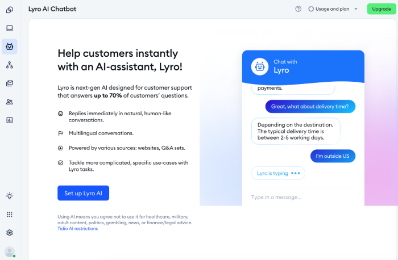398x260 pixels.
Task: Click the I'm outside US chat bubble
Action: pyautogui.click(x=333, y=156)
